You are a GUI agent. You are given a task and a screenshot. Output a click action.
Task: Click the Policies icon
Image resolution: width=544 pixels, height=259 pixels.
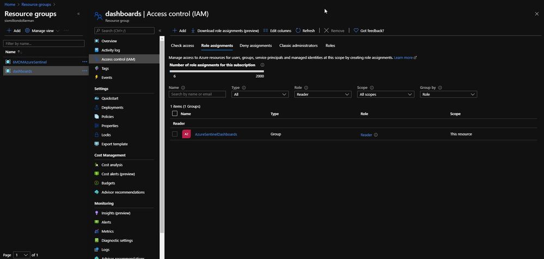tap(97, 116)
